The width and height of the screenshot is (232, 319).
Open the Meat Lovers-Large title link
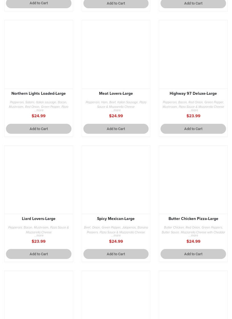pos(116,93)
